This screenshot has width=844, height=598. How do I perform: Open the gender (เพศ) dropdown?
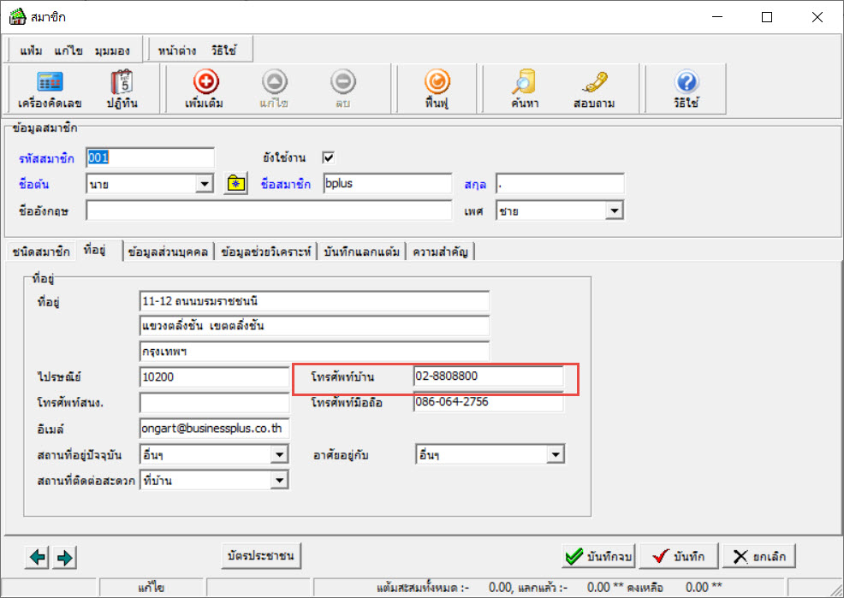pos(614,210)
